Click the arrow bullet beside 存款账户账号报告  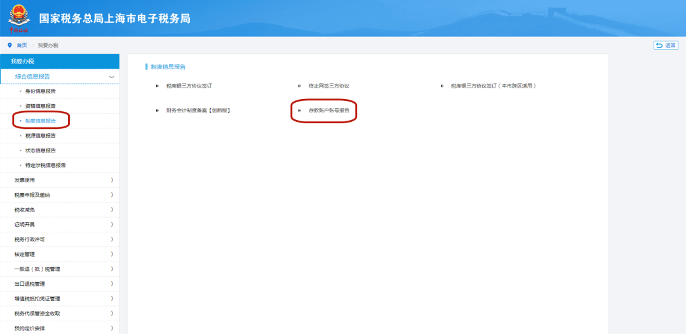300,110
